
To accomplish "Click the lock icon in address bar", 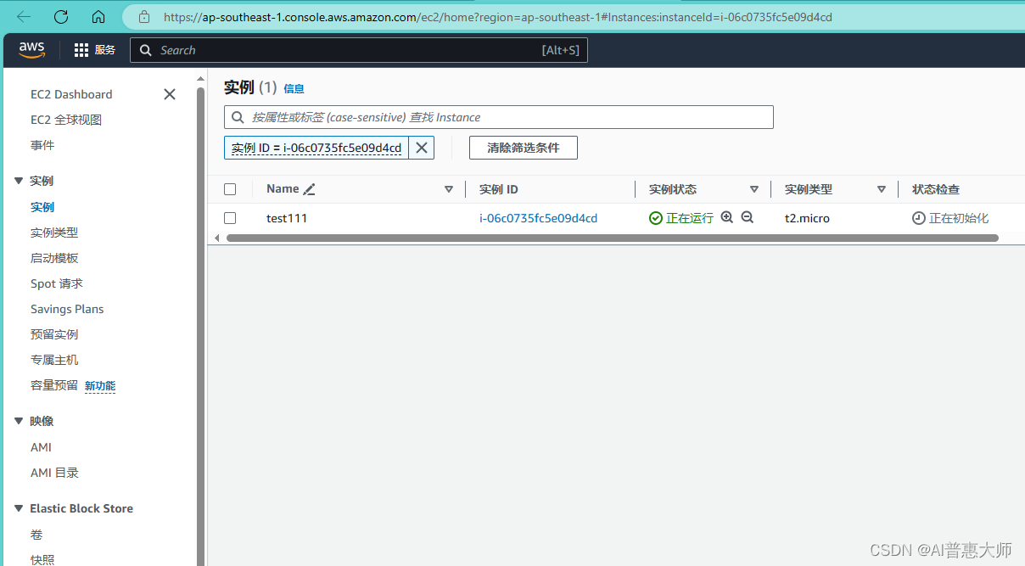I will point(144,16).
